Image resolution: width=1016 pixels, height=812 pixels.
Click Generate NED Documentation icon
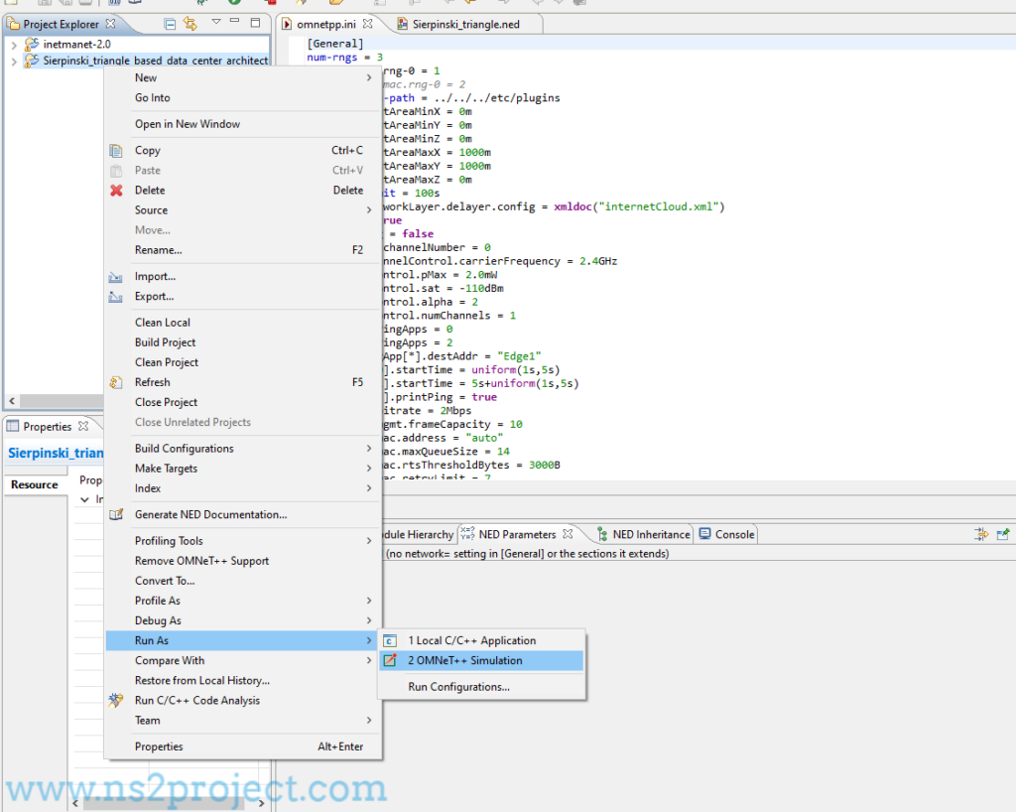click(x=116, y=515)
